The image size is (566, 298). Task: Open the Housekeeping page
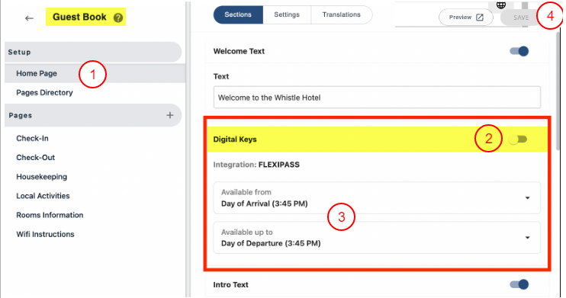point(41,176)
